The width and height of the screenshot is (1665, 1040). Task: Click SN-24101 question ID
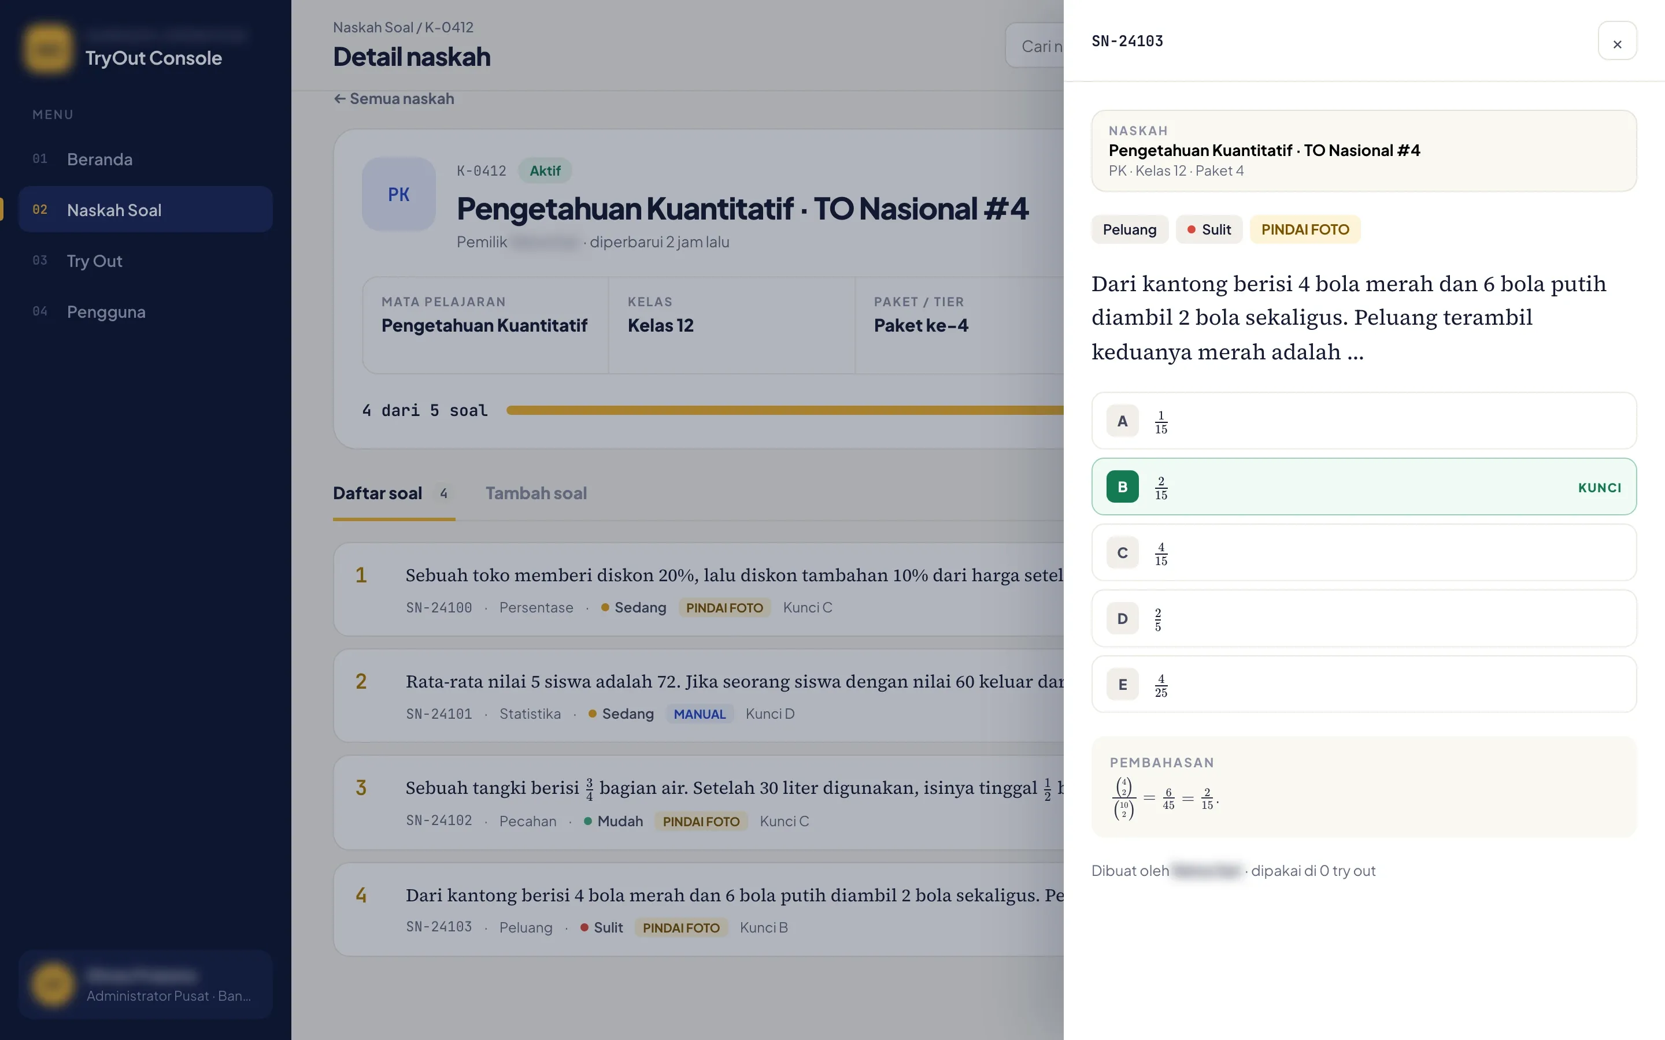439,714
